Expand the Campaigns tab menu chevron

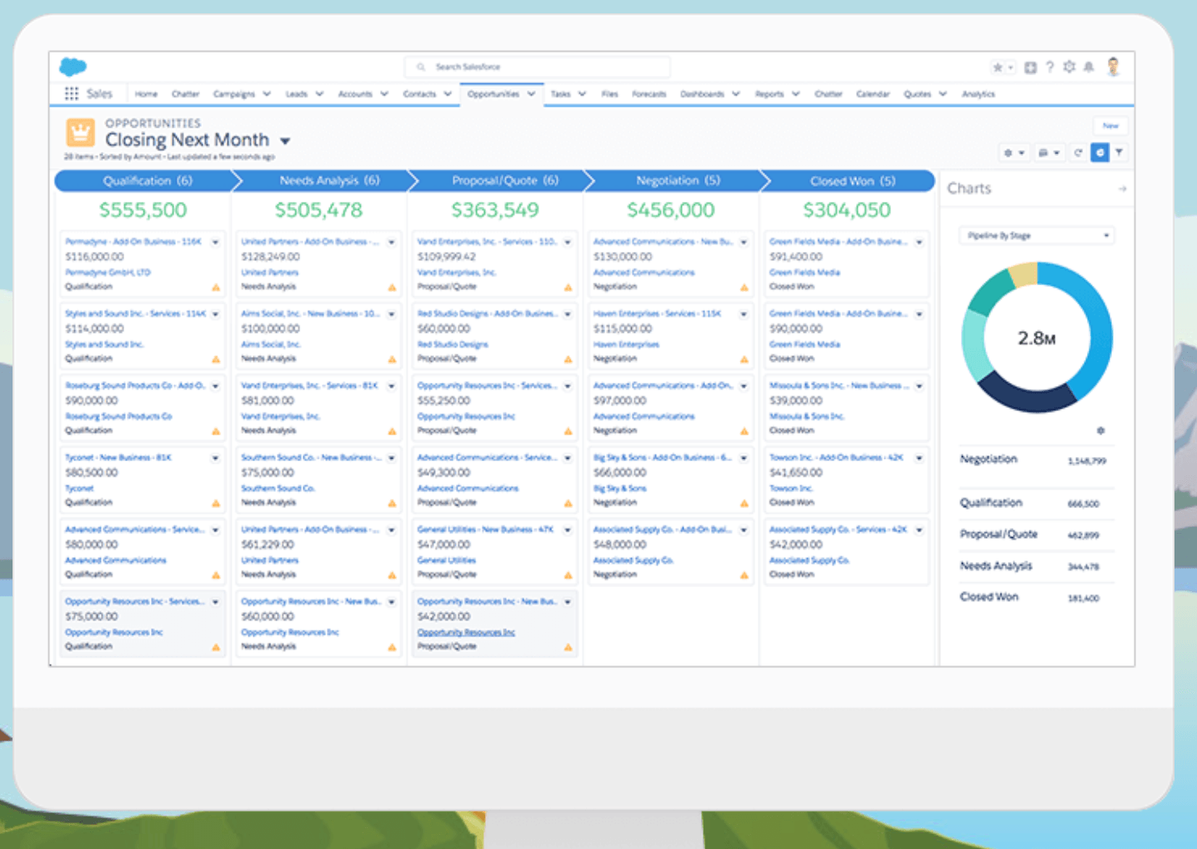tap(267, 94)
